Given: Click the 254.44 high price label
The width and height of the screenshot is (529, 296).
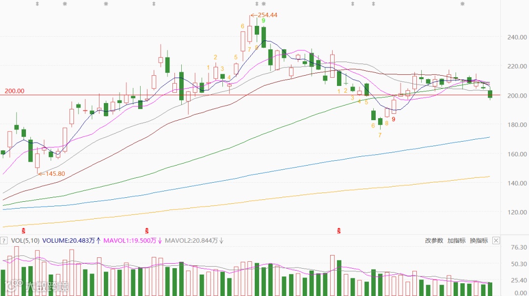Looking at the screenshot, I should point(267,15).
